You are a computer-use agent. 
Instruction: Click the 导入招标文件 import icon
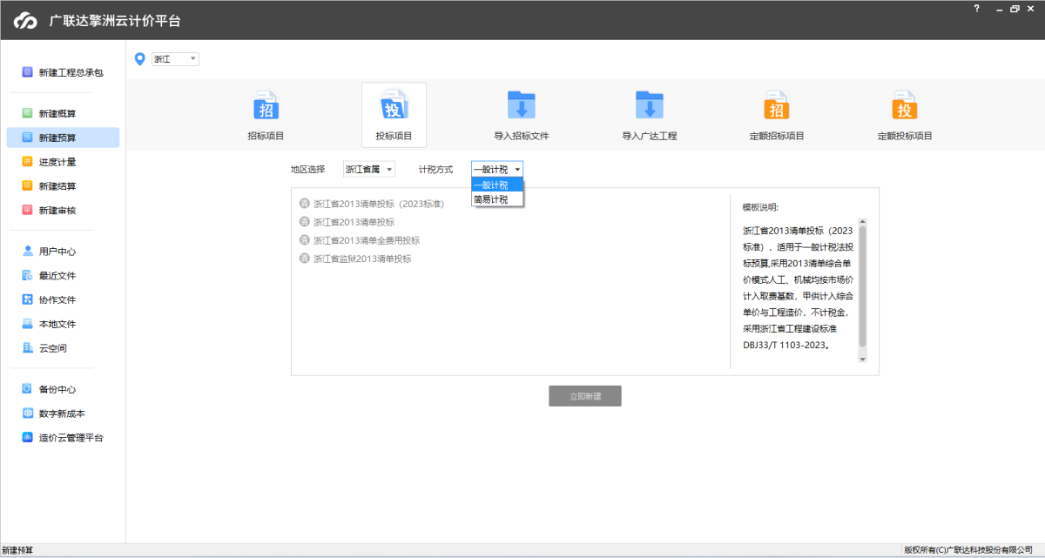(x=521, y=114)
